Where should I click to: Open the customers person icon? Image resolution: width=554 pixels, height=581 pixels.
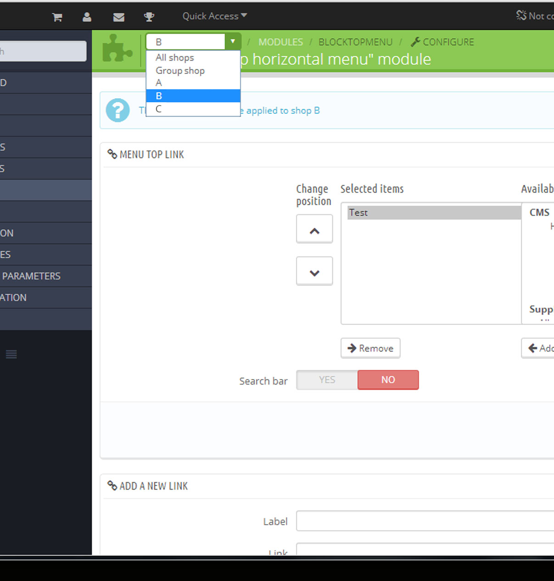pos(87,17)
